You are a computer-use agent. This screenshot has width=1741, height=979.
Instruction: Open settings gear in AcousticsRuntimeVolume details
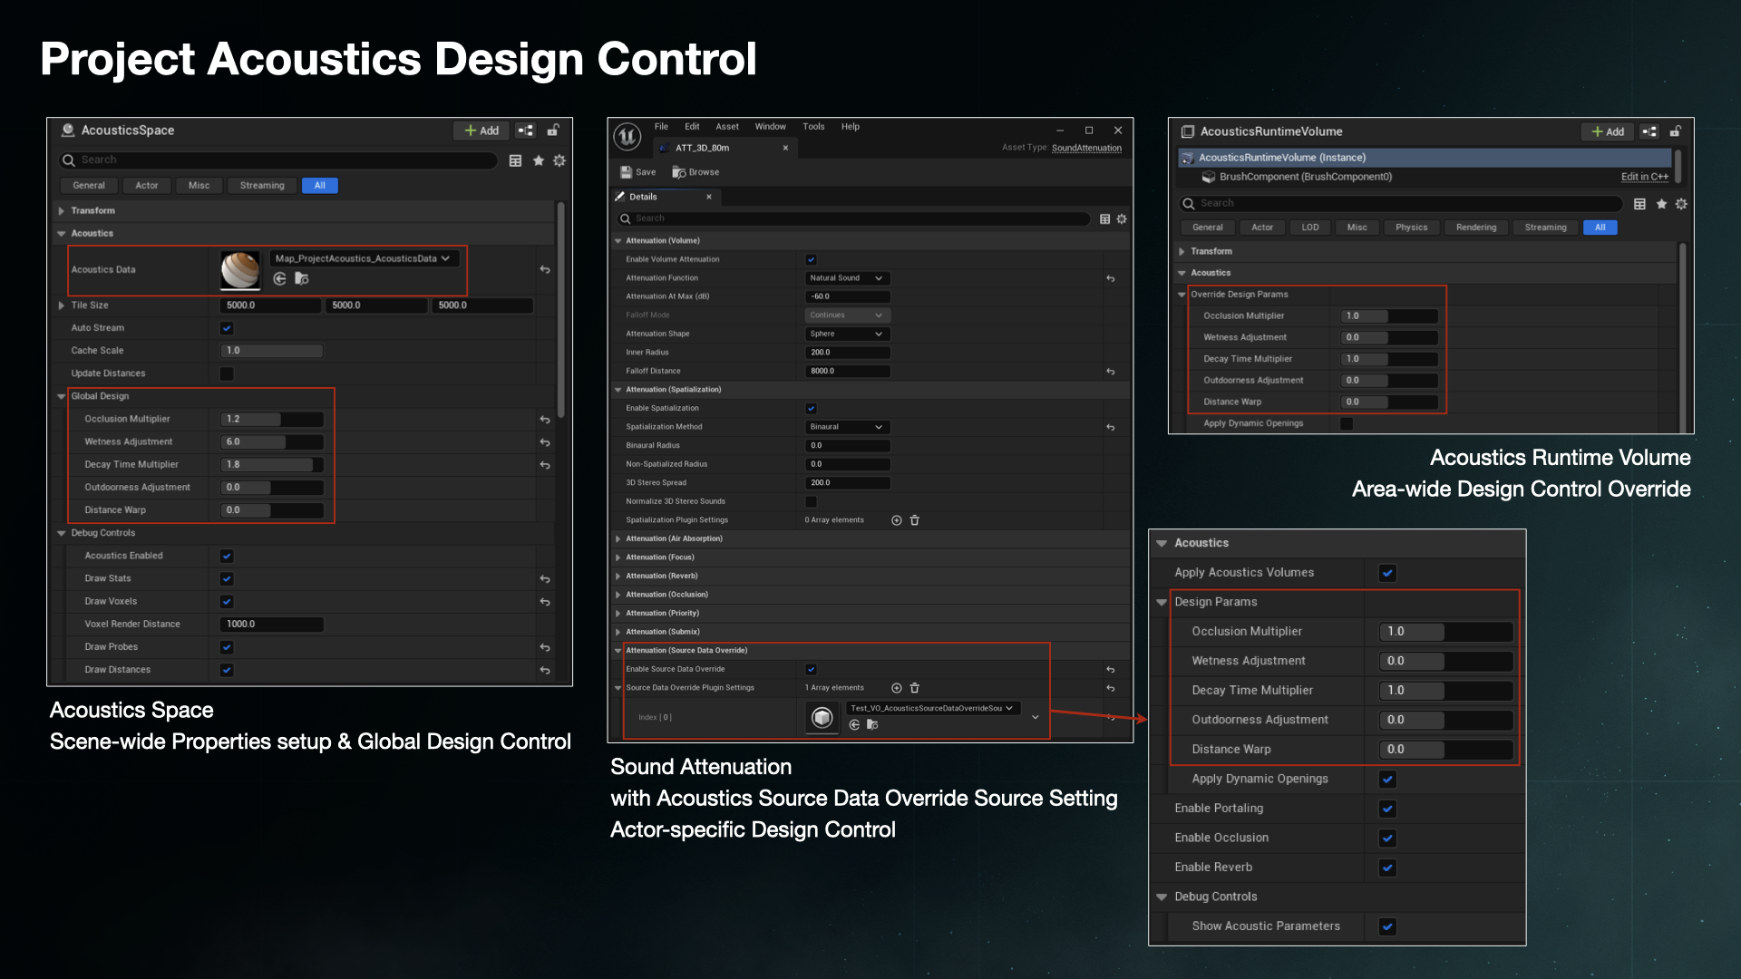coord(1681,204)
